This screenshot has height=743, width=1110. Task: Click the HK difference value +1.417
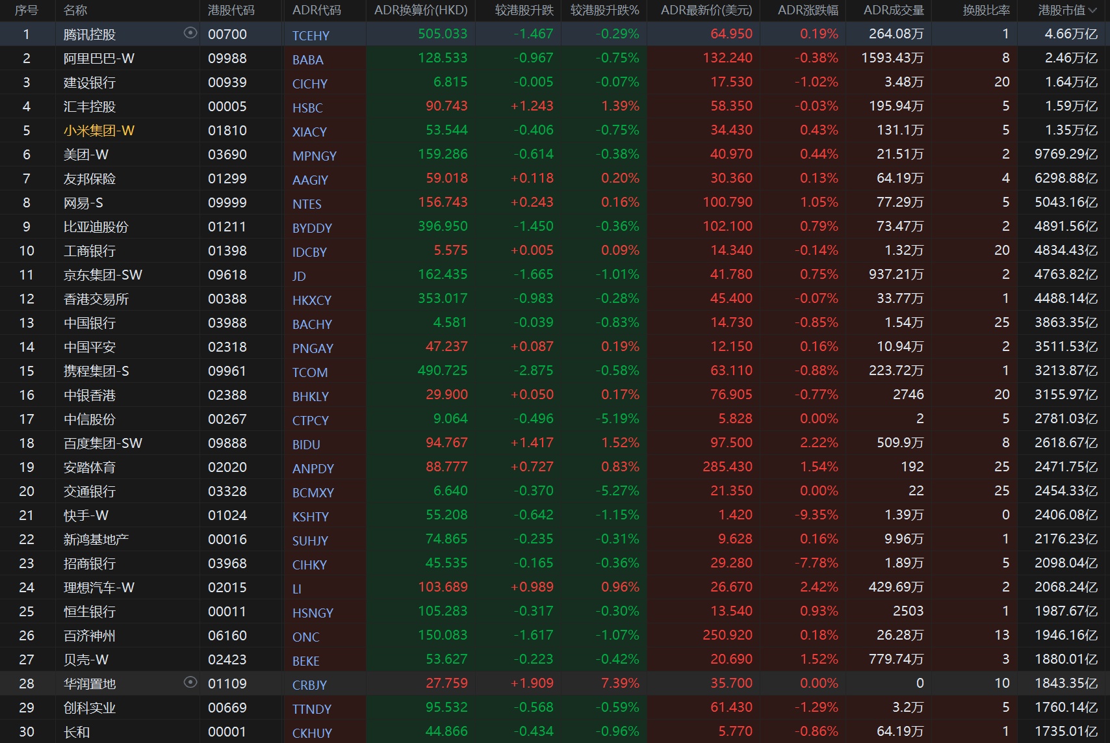[x=532, y=443]
